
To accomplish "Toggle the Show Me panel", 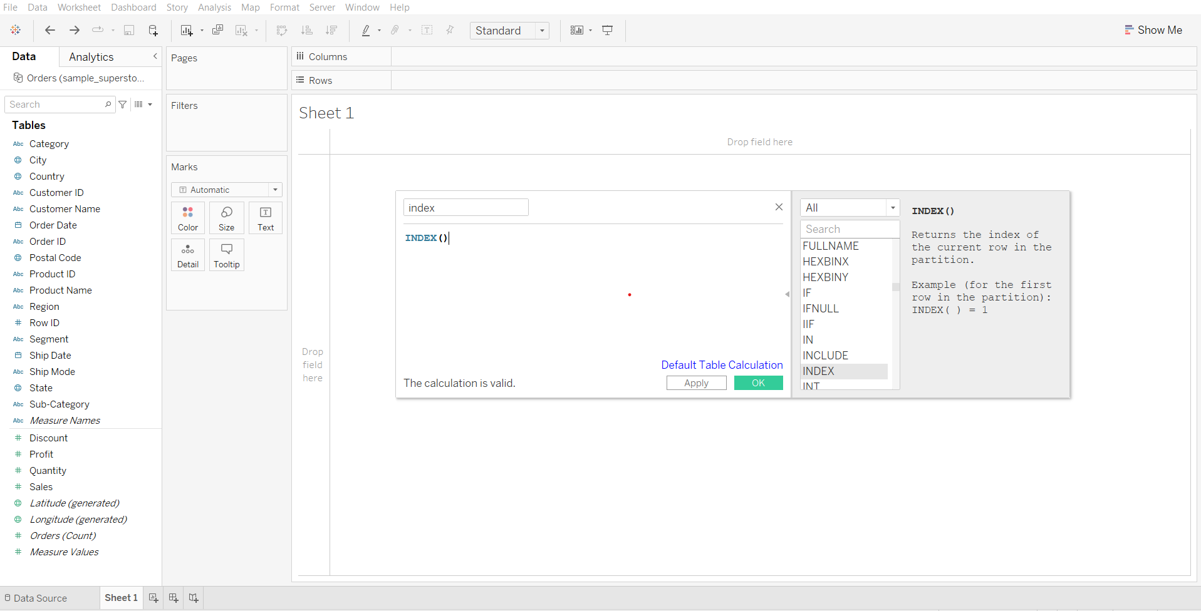I will tap(1153, 30).
